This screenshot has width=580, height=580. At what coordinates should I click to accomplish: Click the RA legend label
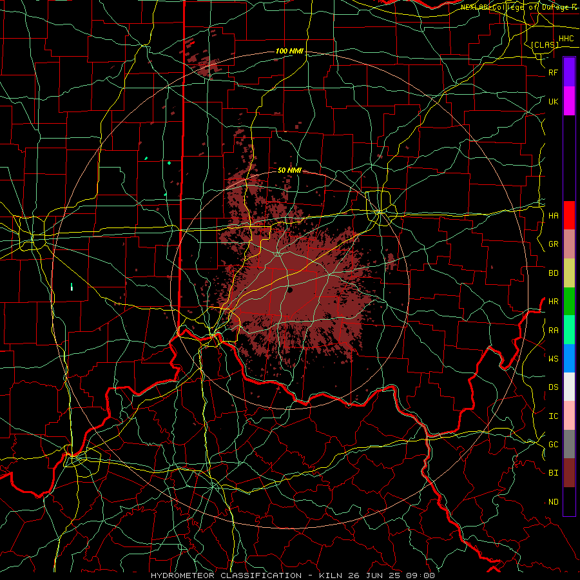click(x=554, y=330)
